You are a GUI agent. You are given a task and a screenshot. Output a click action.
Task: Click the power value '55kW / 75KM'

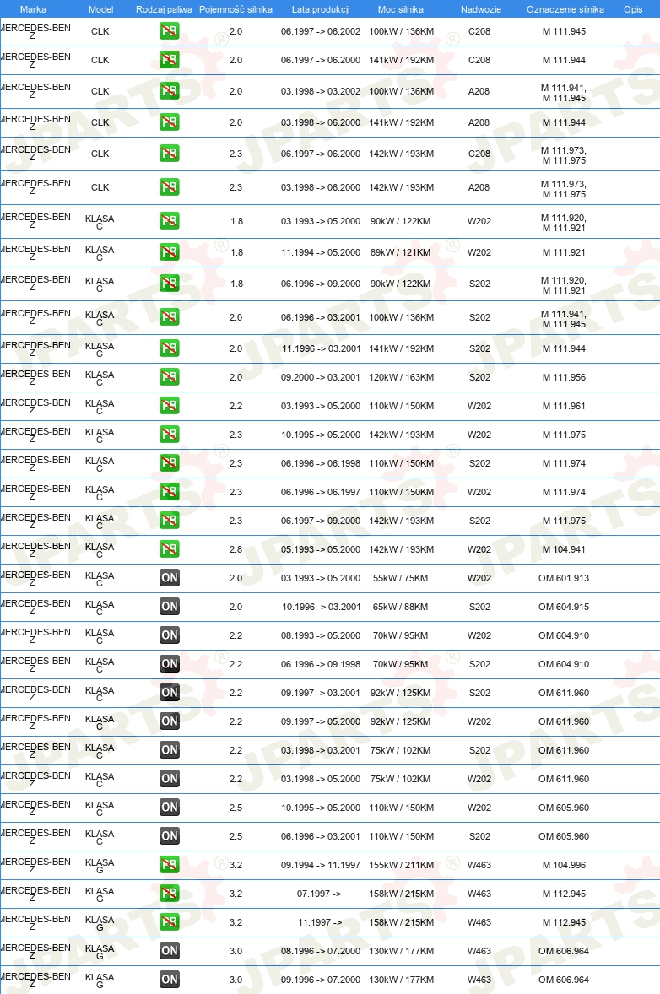[401, 578]
